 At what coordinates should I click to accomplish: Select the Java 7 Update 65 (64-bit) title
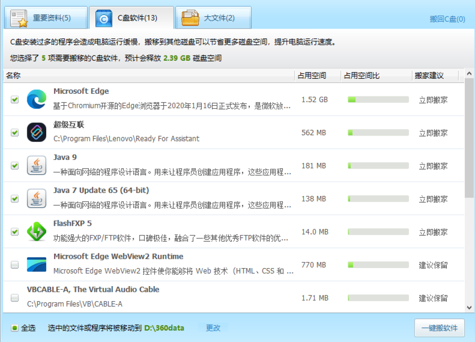(101, 191)
